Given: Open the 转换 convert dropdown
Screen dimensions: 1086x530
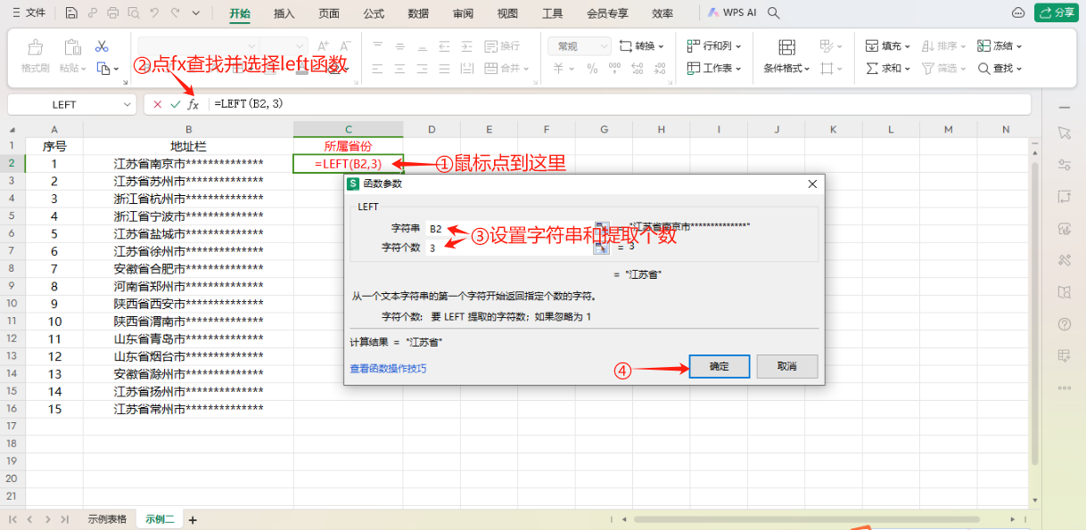Looking at the screenshot, I should click(643, 46).
